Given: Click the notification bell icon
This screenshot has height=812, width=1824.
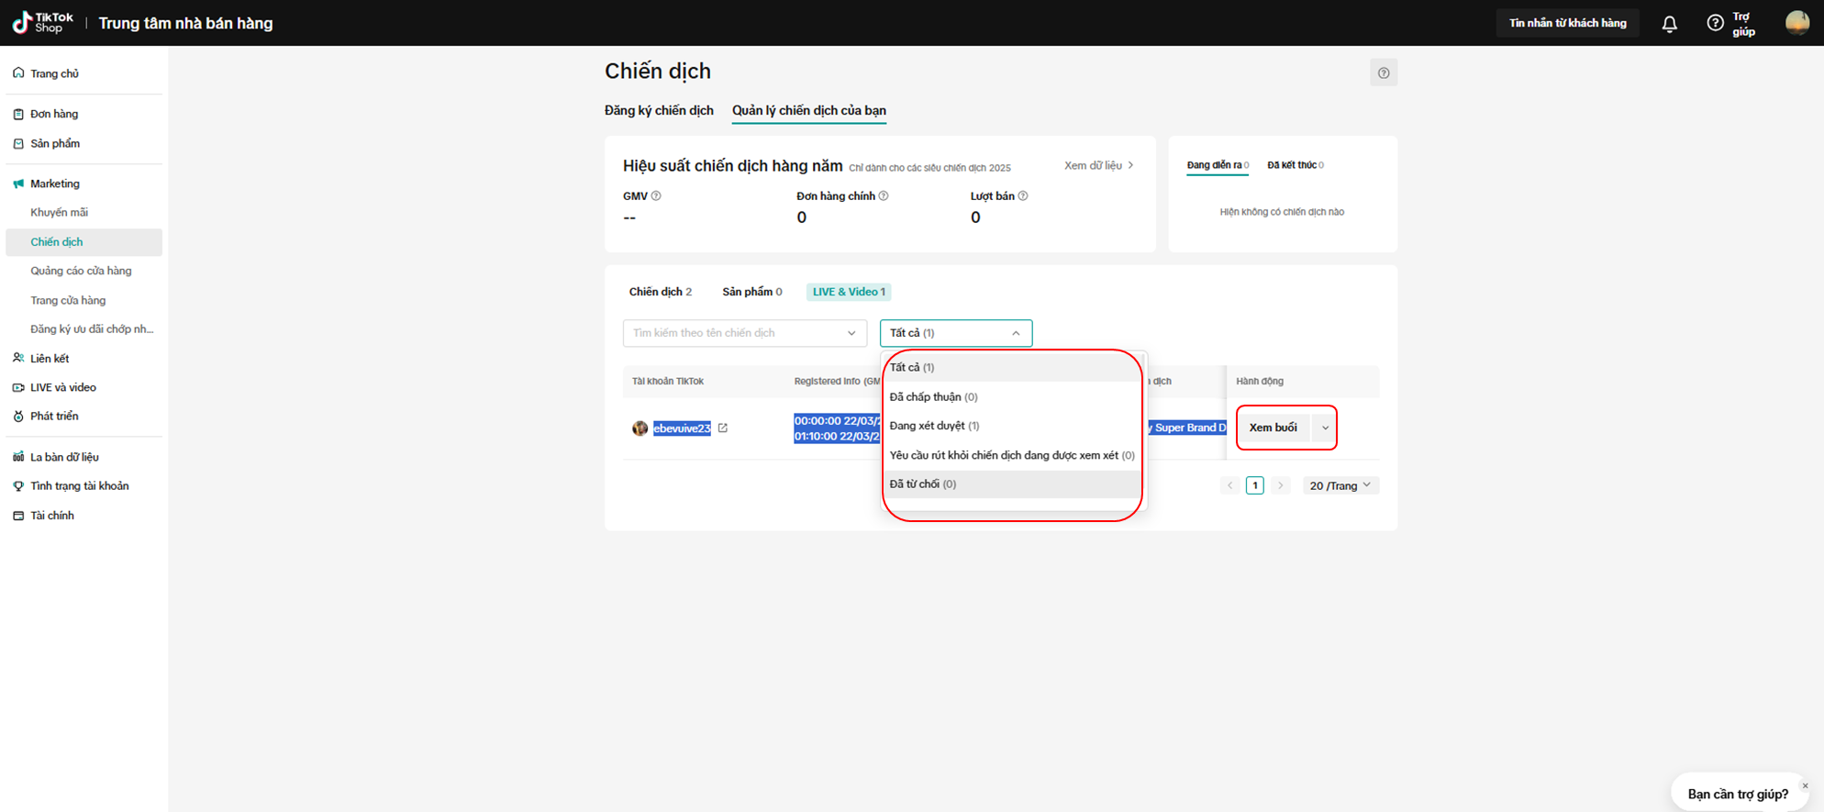Looking at the screenshot, I should pyautogui.click(x=1669, y=24).
